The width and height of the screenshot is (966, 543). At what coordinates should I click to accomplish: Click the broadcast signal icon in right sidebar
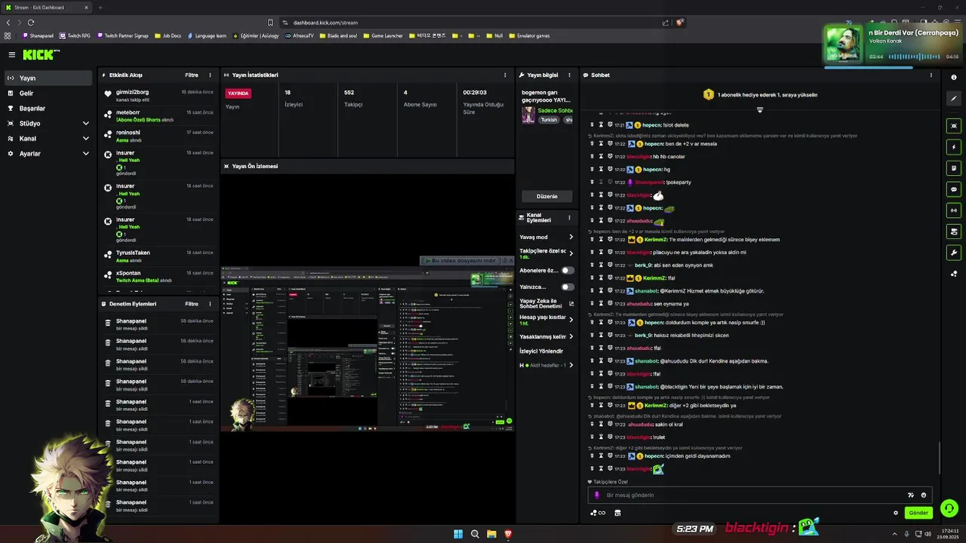954,210
